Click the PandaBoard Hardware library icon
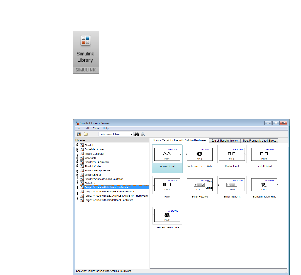301x275 pixels. point(82,200)
